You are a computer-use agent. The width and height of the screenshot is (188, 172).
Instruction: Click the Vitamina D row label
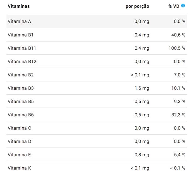(x=19, y=141)
